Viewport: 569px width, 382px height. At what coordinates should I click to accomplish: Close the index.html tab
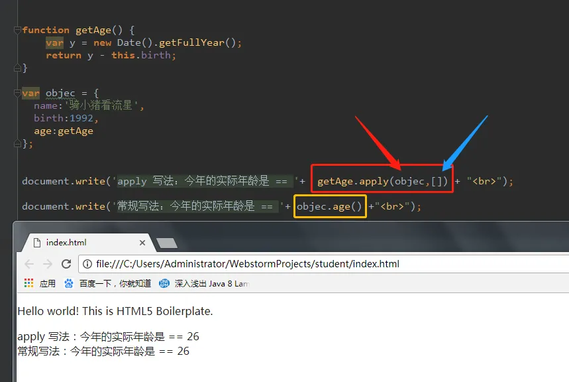142,243
